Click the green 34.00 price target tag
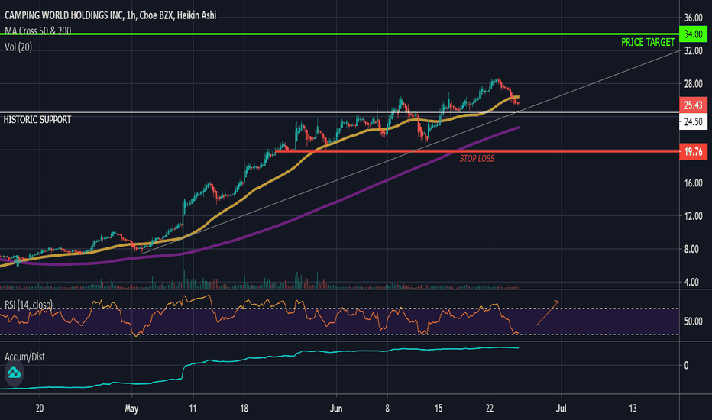This screenshot has width=712, height=420. (693, 34)
